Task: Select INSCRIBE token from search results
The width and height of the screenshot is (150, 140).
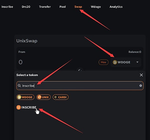Action: (26, 107)
